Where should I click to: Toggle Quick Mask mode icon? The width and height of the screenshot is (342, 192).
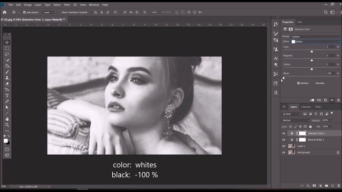[7, 149]
